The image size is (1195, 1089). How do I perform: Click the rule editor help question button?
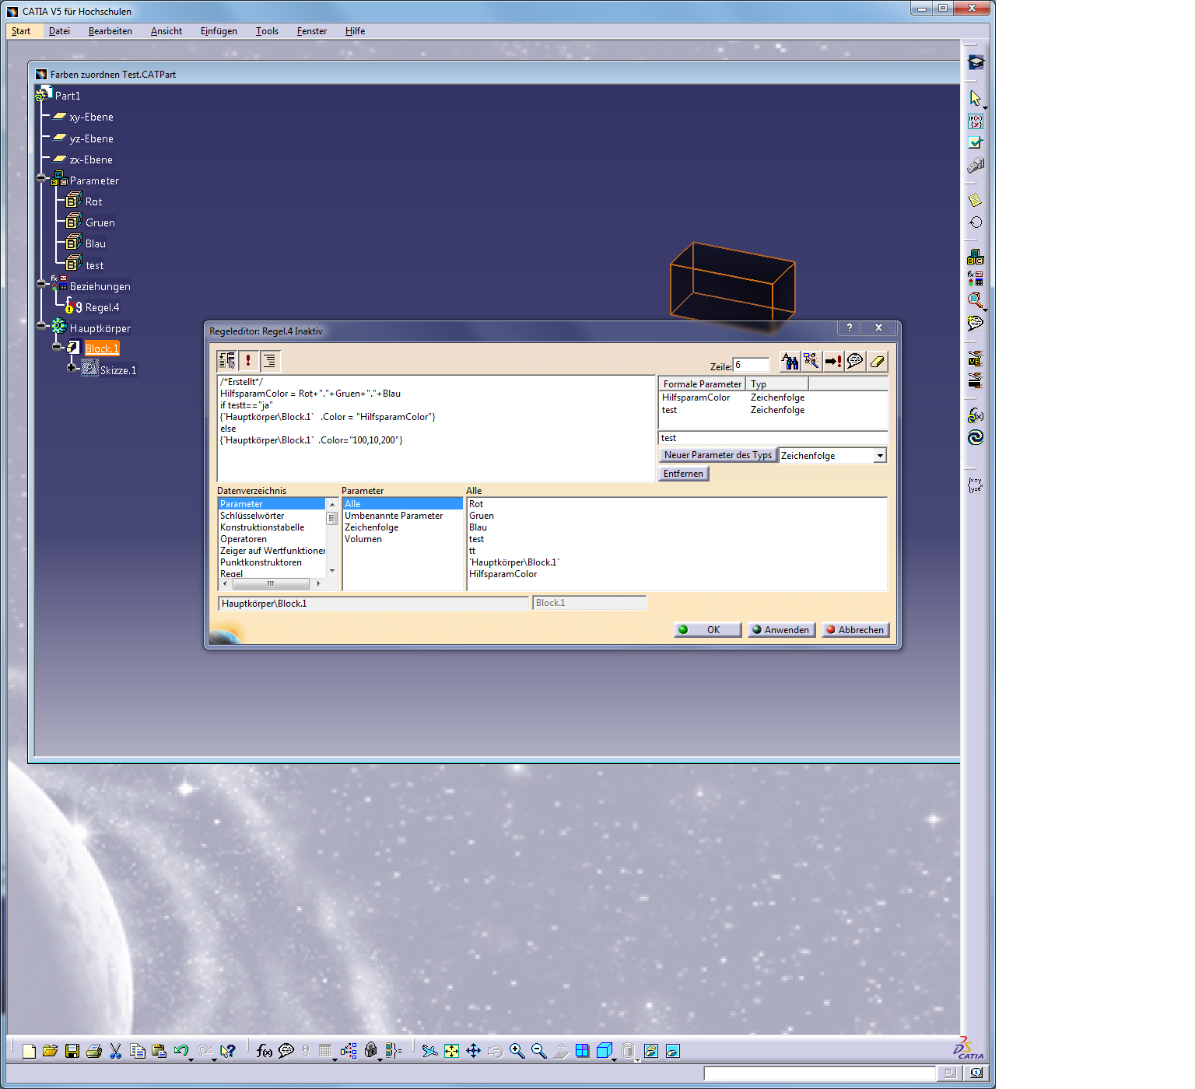pyautogui.click(x=850, y=327)
